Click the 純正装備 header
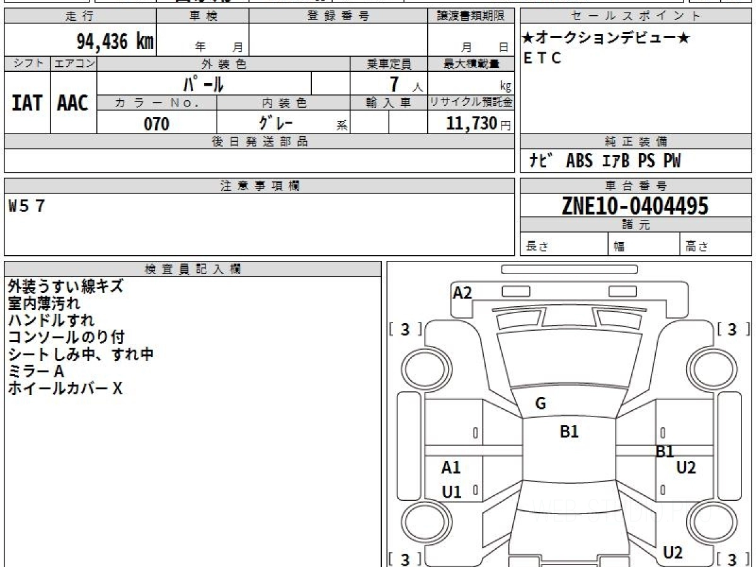Viewport: 756px width, 567px height. 636,142
